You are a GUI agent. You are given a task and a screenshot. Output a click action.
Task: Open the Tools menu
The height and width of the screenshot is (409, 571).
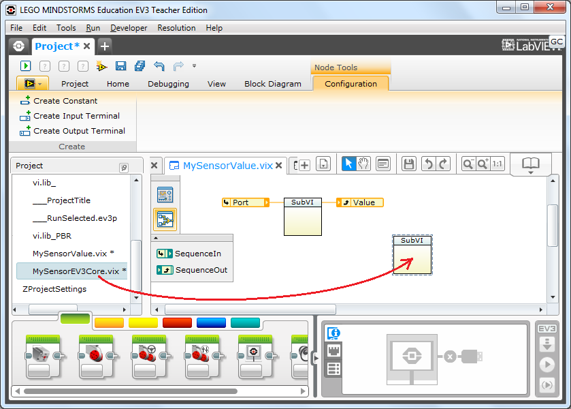[66, 28]
